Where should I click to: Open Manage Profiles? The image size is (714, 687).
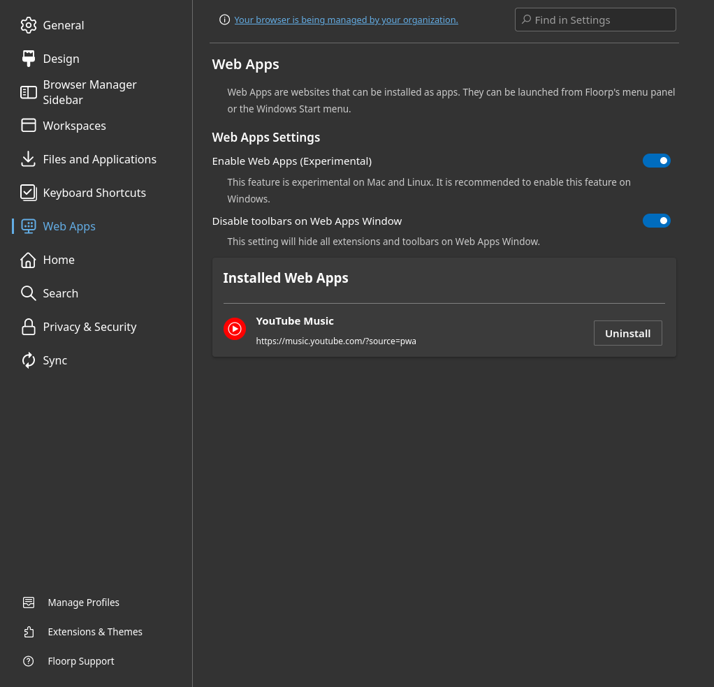pos(83,603)
